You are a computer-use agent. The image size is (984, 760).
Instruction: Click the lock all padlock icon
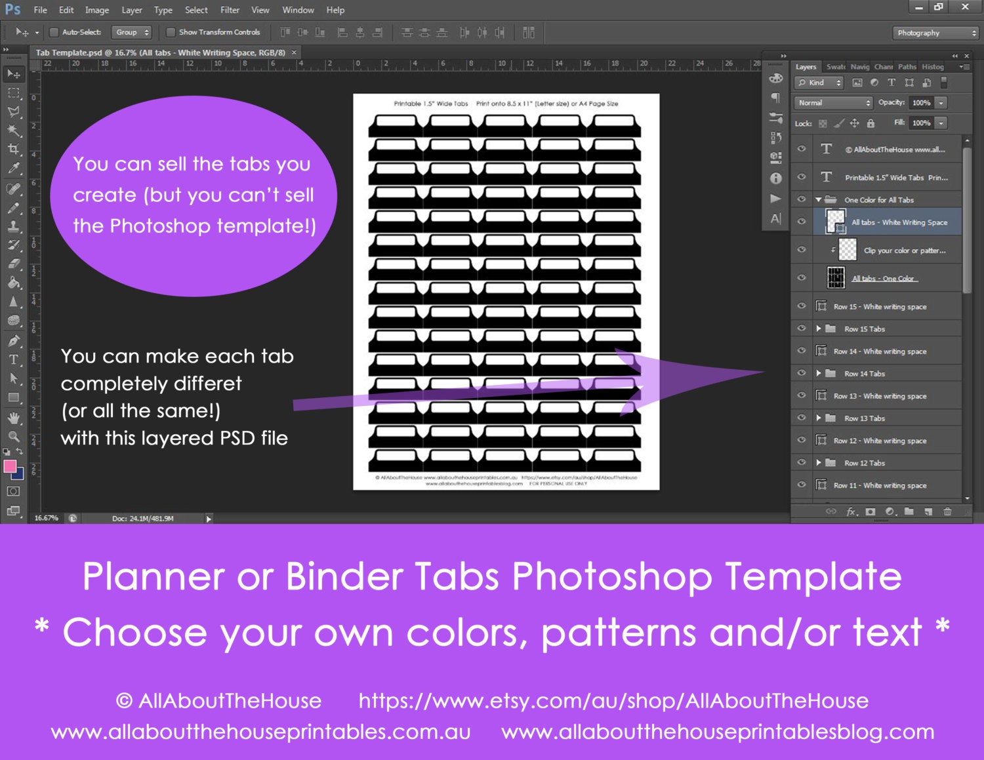[x=871, y=123]
